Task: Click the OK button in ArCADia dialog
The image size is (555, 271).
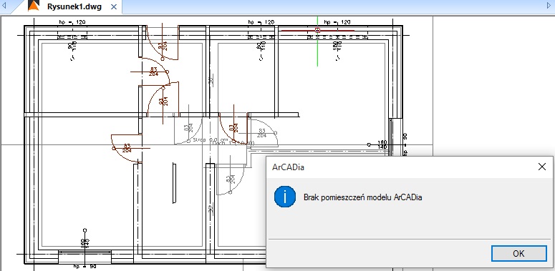Action: pos(519,254)
